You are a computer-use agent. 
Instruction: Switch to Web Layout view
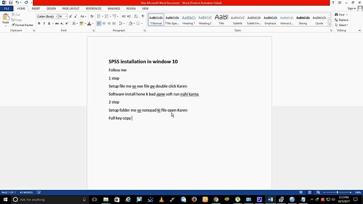pyautogui.click(x=318, y=193)
